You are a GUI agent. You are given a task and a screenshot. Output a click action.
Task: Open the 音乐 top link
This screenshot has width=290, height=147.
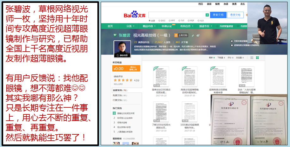point(243,4)
